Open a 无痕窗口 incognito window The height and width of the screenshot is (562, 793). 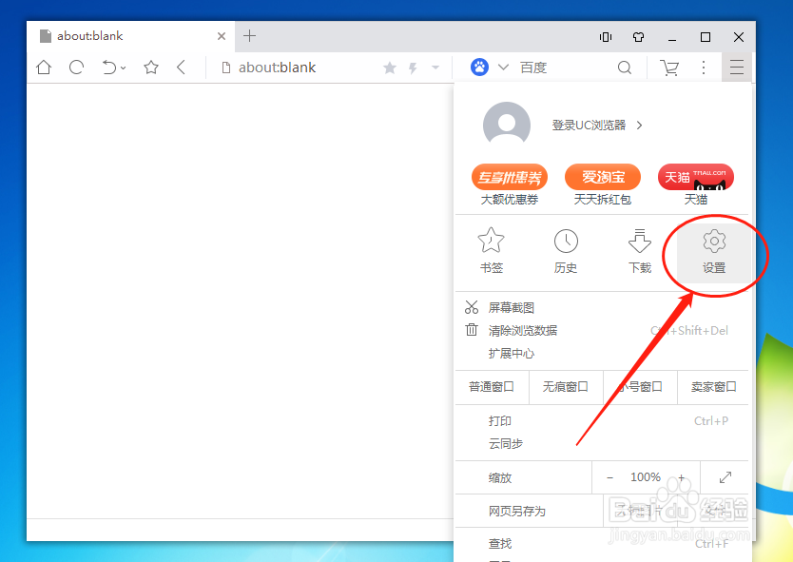[x=566, y=387]
